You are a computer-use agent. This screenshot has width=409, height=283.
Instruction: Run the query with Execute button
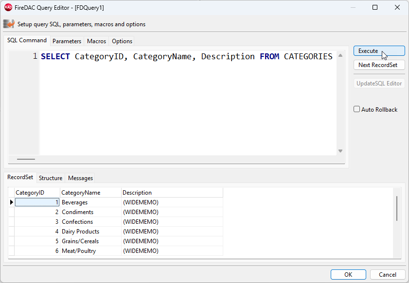tap(379, 51)
